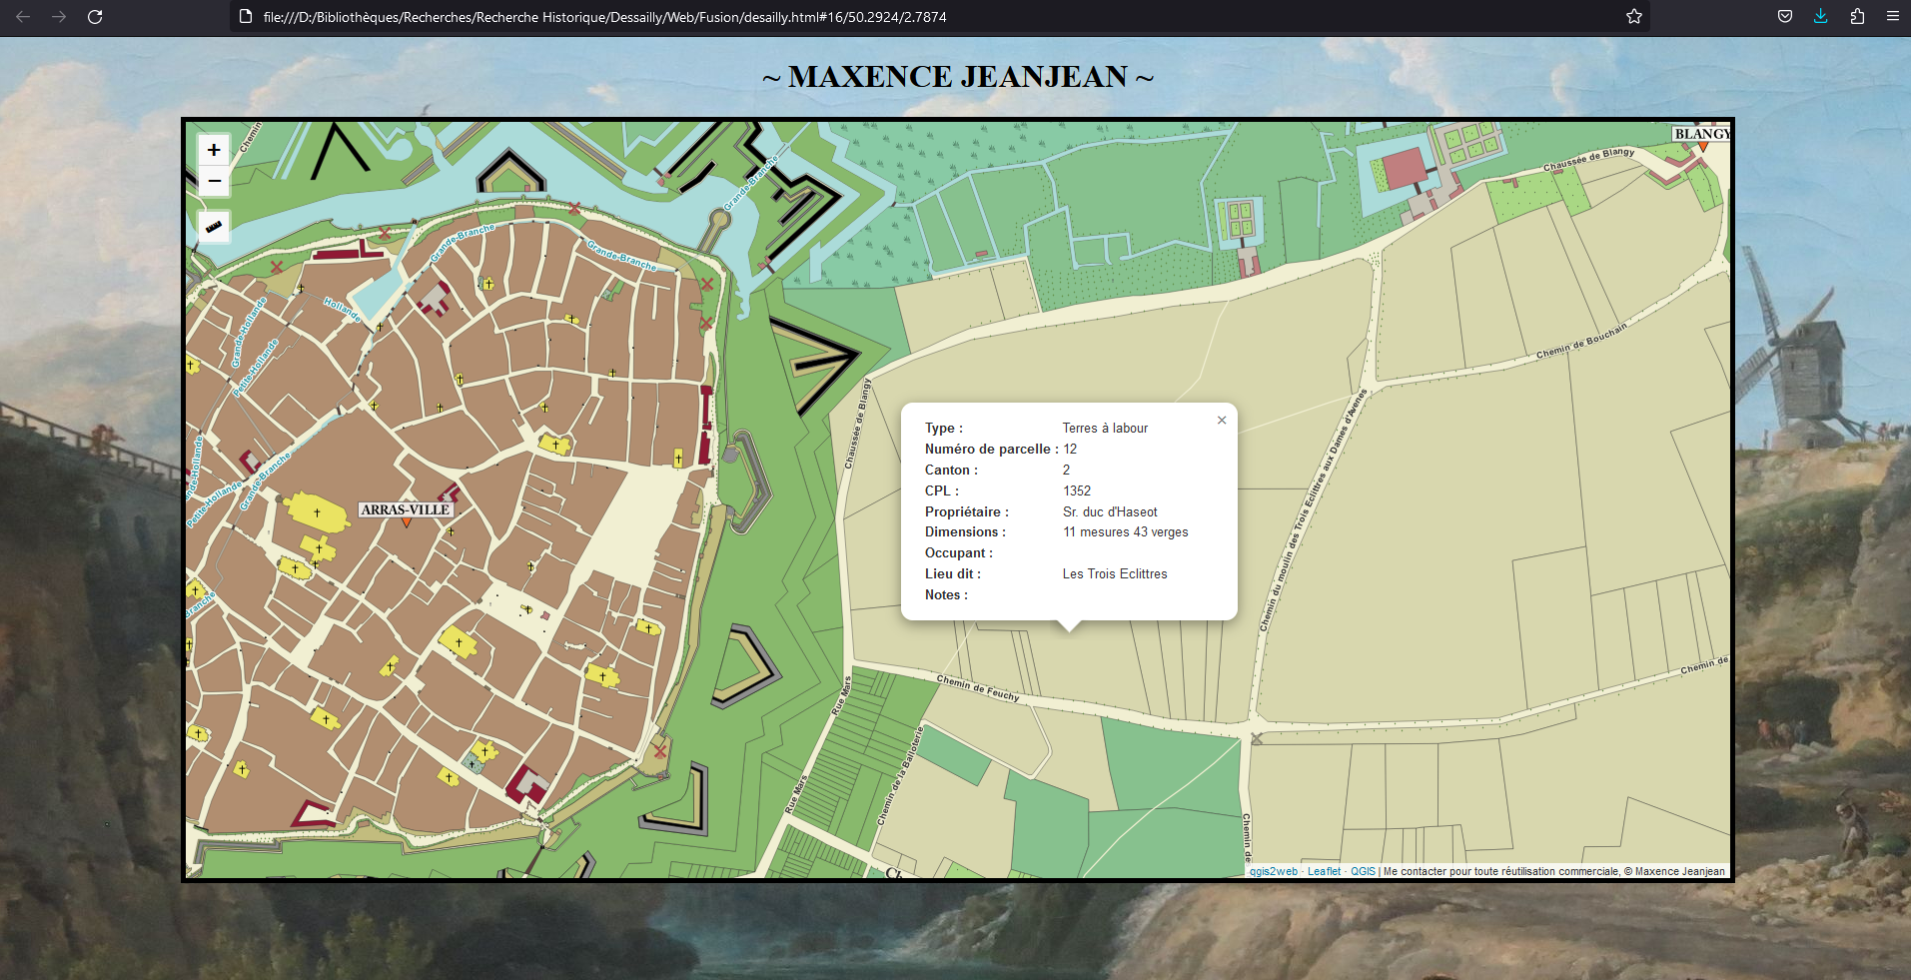Open the browser extensions menu
This screenshot has width=1911, height=980.
(1857, 17)
